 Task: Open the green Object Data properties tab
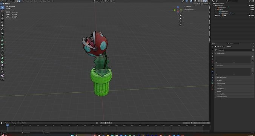[x=212, y=83]
